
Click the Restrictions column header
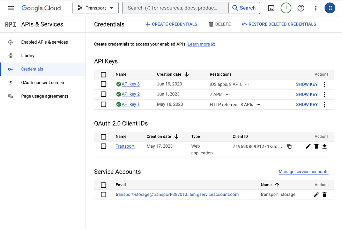click(x=221, y=74)
